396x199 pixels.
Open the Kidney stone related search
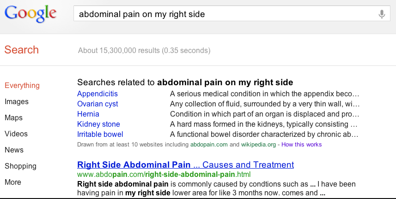(98, 124)
